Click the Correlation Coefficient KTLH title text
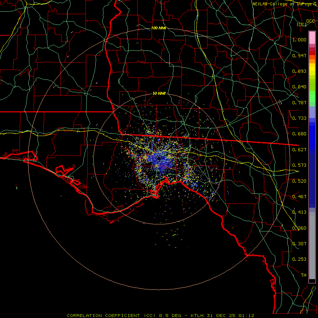Screen dimensions: 318x318 click(160, 316)
